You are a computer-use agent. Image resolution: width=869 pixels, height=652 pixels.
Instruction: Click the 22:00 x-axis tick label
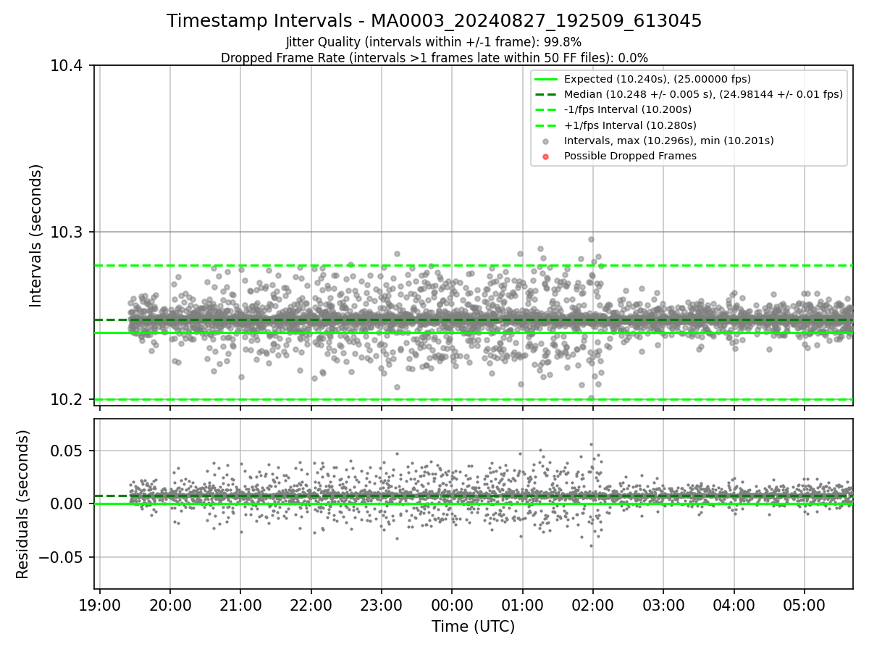311,606
